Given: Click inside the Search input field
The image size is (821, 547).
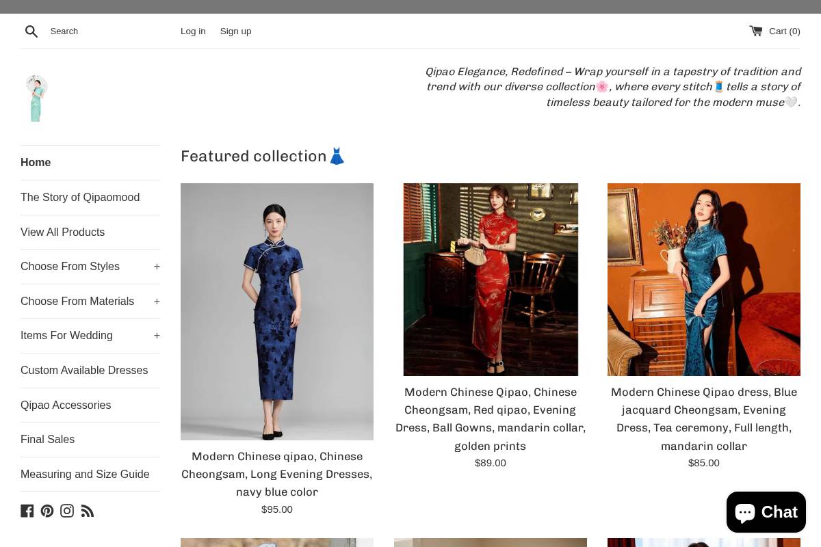Looking at the screenshot, I should [x=103, y=31].
